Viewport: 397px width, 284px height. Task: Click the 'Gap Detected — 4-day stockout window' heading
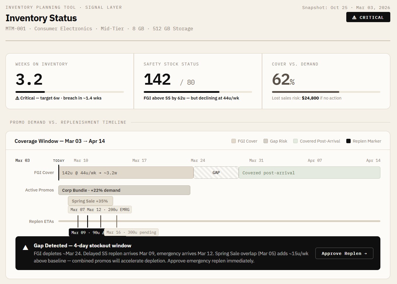click(x=82, y=246)
